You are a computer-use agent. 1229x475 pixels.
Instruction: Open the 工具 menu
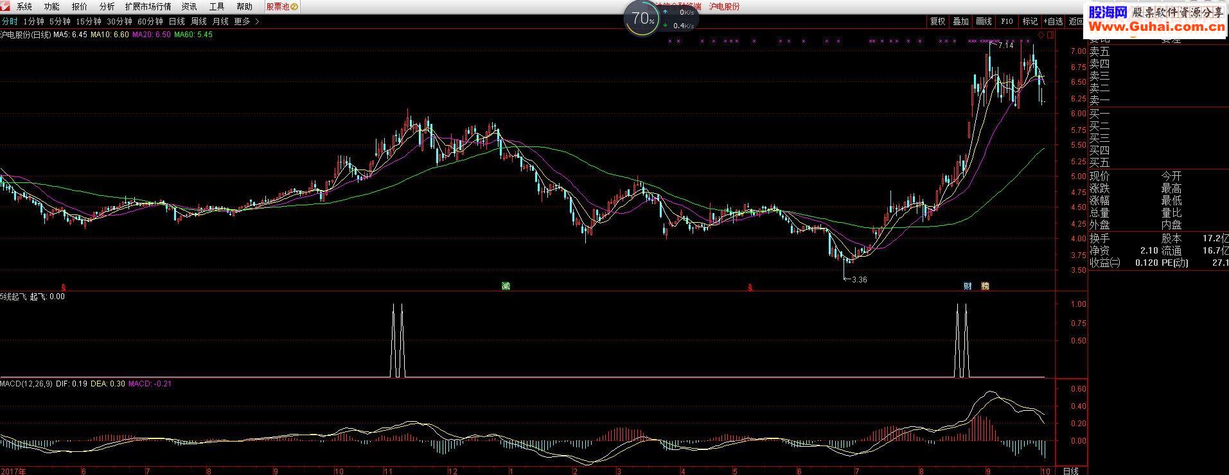pos(217,6)
